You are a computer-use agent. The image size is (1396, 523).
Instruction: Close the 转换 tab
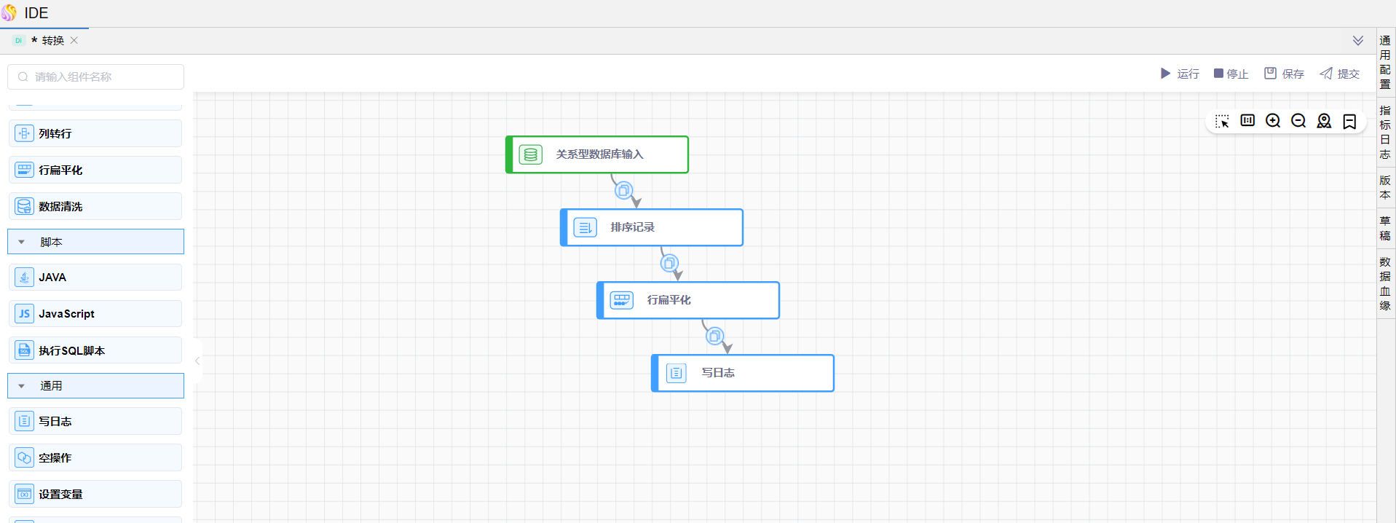(x=74, y=41)
